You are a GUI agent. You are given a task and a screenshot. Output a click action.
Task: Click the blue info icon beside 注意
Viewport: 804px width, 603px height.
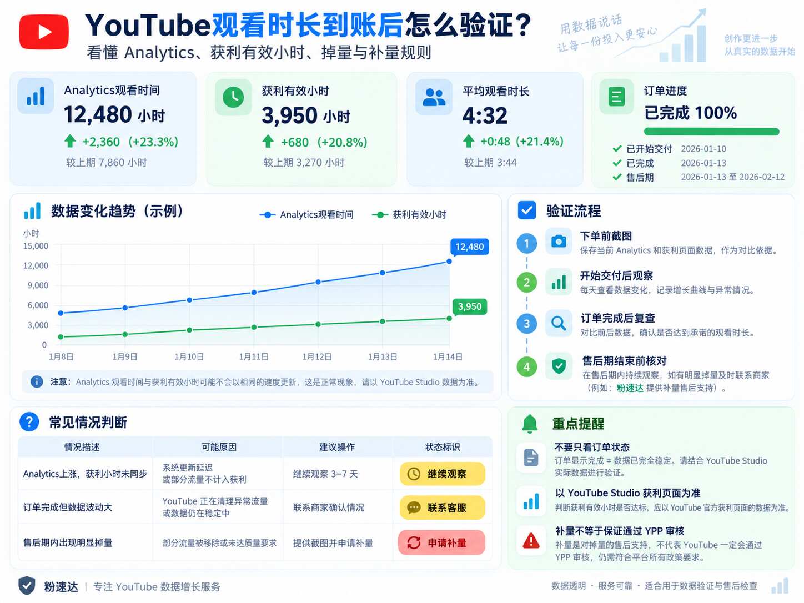(37, 381)
